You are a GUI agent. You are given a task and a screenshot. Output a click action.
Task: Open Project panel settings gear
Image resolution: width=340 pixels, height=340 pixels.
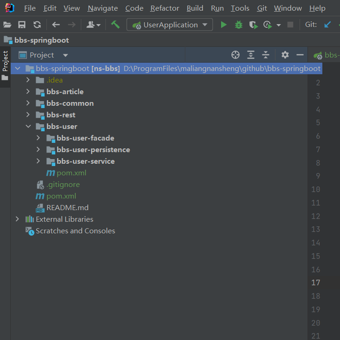point(285,55)
